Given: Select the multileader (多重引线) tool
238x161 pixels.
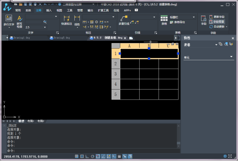Looking at the screenshot, I should click(x=124, y=20).
